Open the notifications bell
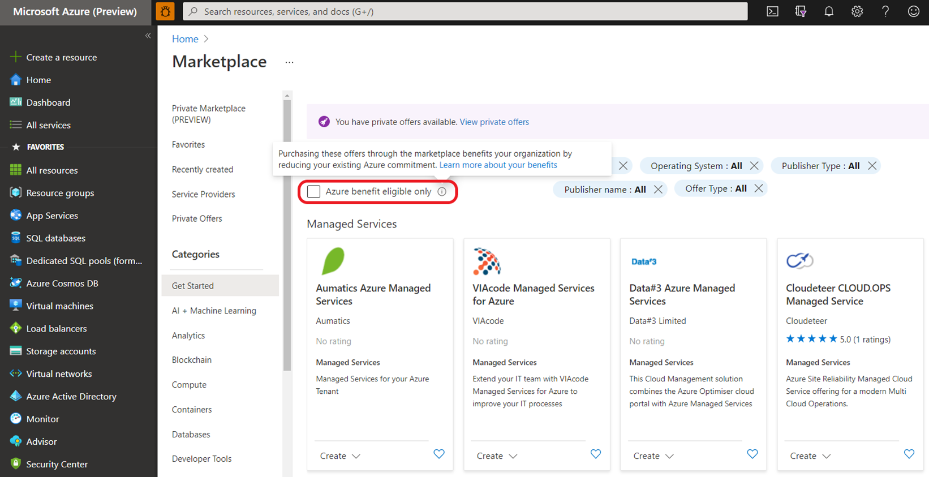929x477 pixels. coord(829,11)
